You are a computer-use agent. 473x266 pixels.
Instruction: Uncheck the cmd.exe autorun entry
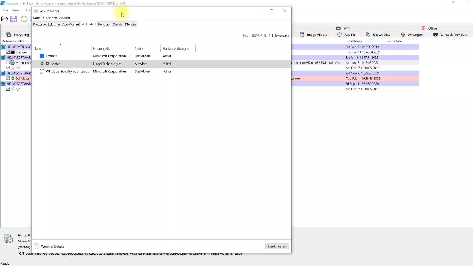tap(8, 52)
